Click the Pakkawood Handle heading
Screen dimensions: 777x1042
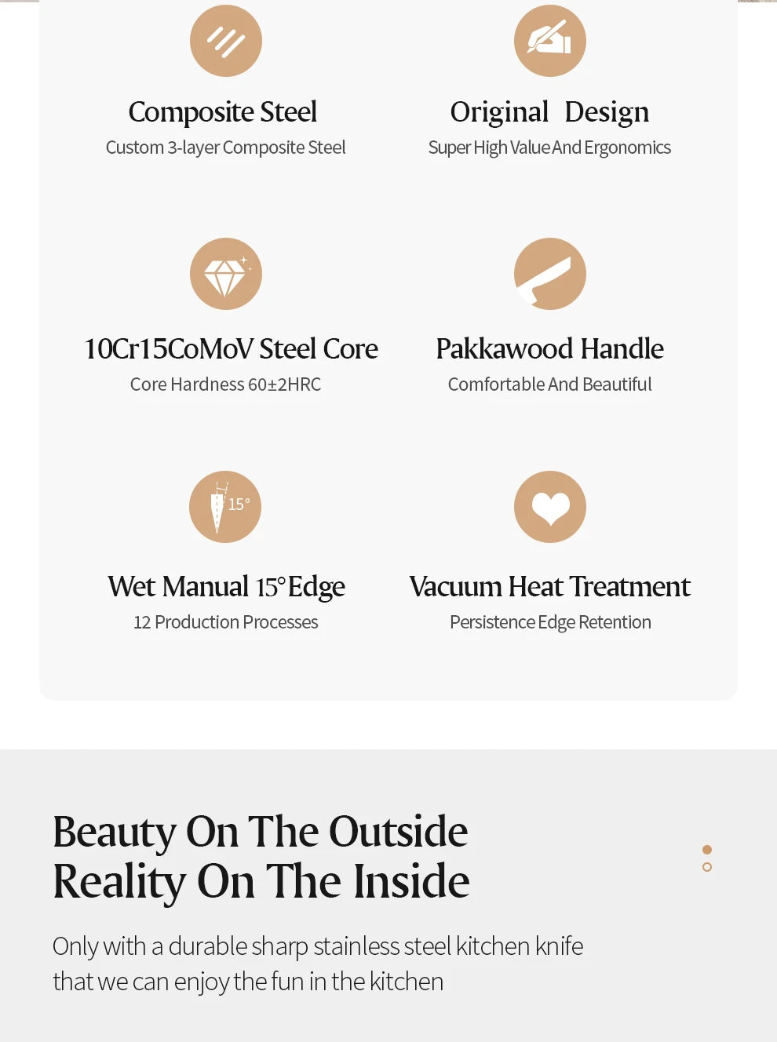pyautogui.click(x=549, y=349)
